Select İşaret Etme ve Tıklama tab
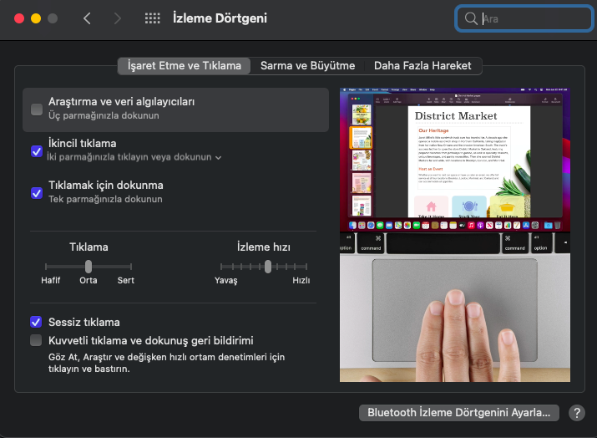 (185, 65)
